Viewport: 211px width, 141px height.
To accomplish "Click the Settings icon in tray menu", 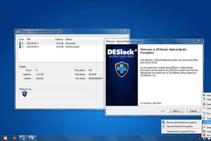I will pyautogui.click(x=204, y=104).
